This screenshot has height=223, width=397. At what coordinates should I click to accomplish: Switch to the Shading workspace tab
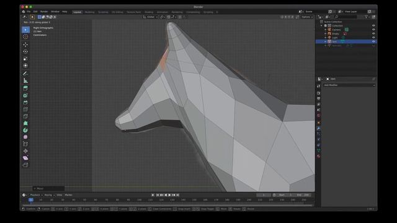coord(149,12)
